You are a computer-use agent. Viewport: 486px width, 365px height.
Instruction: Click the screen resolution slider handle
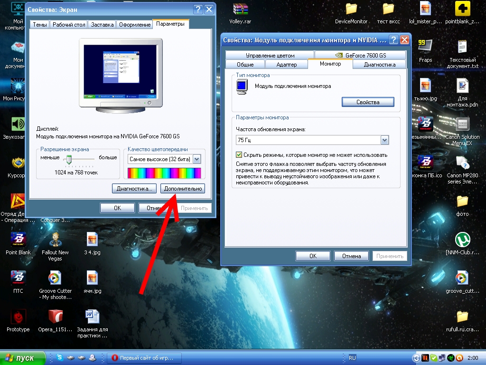click(x=69, y=159)
